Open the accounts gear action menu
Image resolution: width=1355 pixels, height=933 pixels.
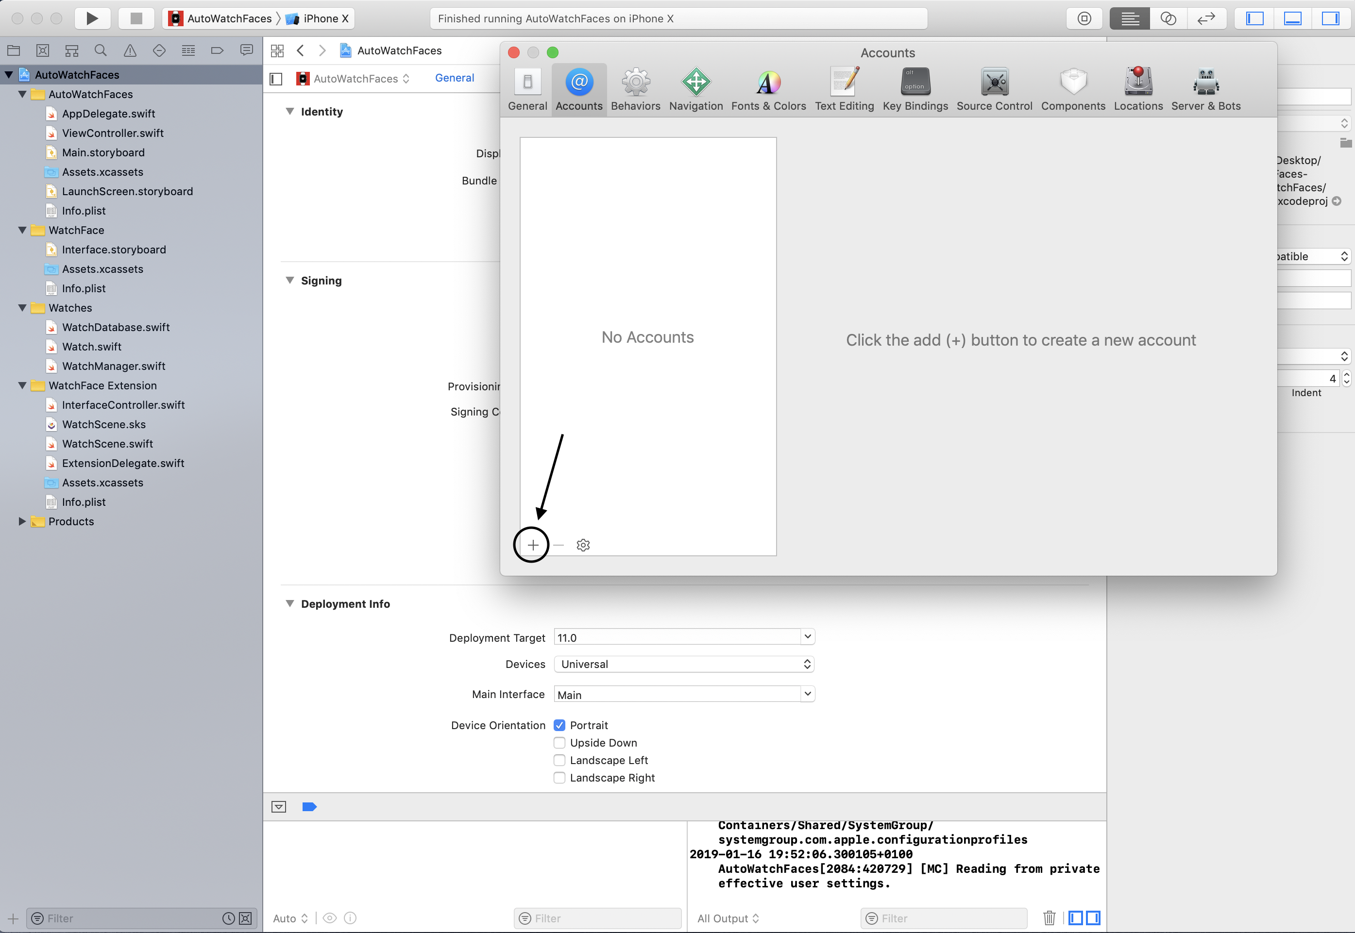click(582, 545)
